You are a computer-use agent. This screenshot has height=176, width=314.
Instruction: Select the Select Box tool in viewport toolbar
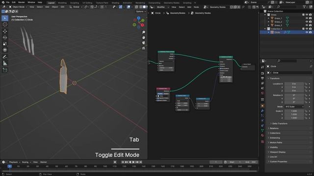point(5,19)
